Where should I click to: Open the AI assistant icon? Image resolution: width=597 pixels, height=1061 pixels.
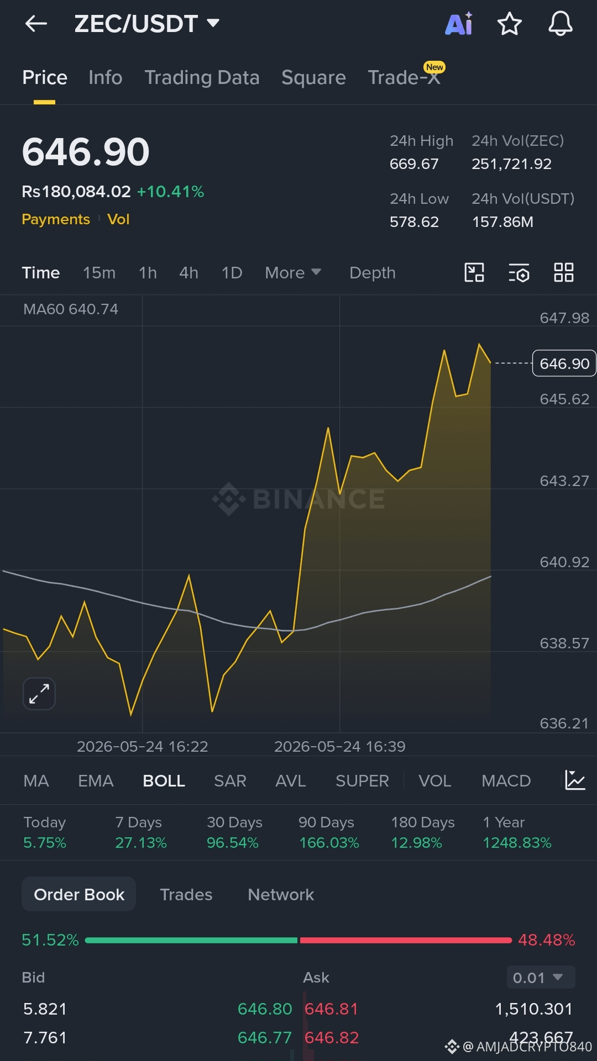tap(459, 24)
